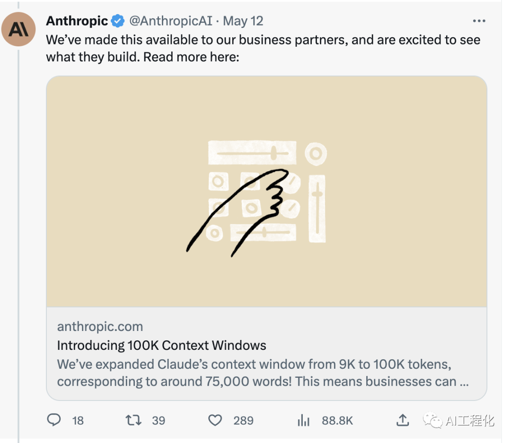Image resolution: width=511 pixels, height=443 pixels.
Task: Open the Introducing 100K Context Windows headline
Action: [x=161, y=346]
